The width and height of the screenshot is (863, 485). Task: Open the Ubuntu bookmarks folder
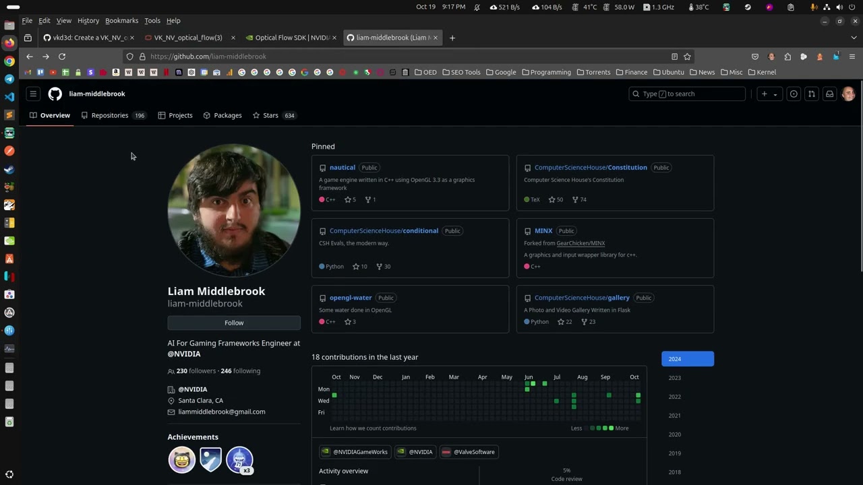click(x=668, y=72)
